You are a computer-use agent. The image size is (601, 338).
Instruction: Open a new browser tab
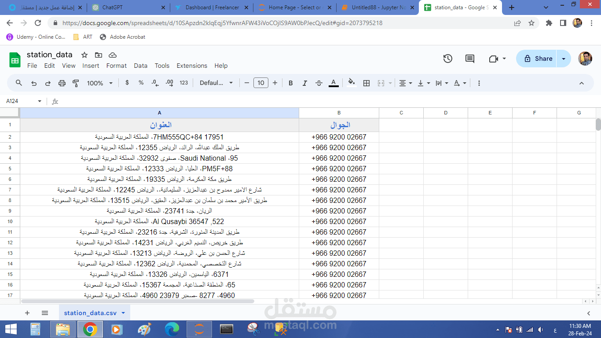512,7
